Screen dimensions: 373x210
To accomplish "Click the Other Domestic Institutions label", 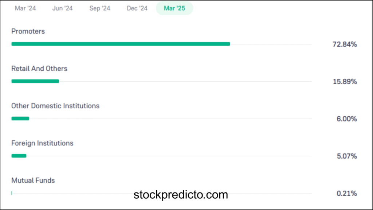I will (55, 106).
